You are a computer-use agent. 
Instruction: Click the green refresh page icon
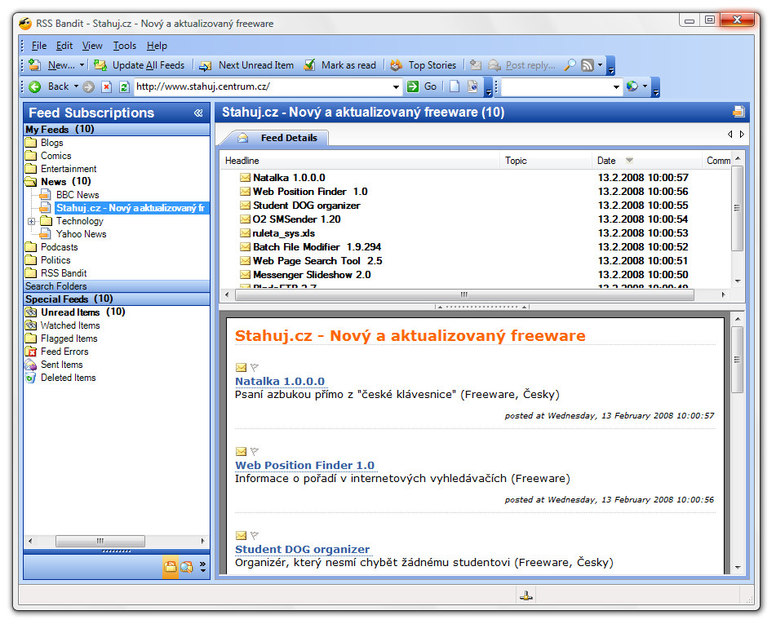[x=124, y=86]
